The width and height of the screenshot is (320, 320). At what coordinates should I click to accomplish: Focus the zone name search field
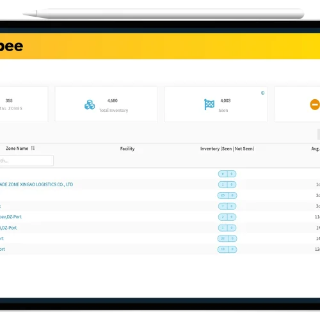[26, 161]
